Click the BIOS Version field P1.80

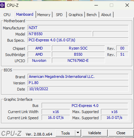tap(78, 83)
